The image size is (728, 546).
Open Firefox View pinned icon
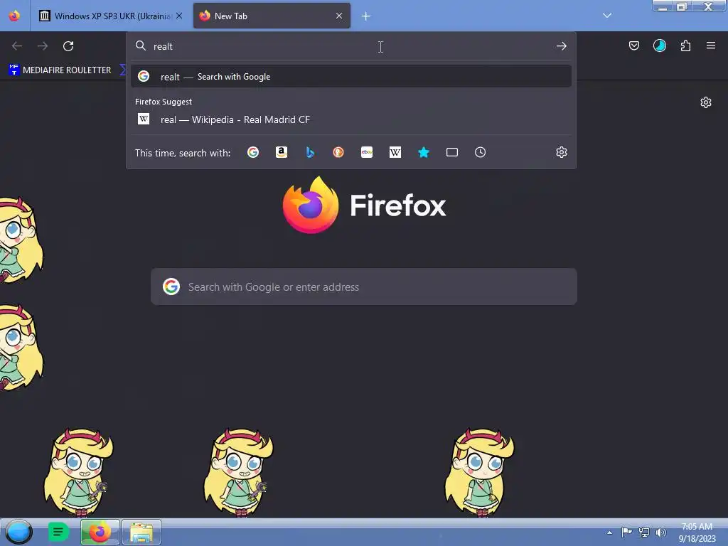14,16
